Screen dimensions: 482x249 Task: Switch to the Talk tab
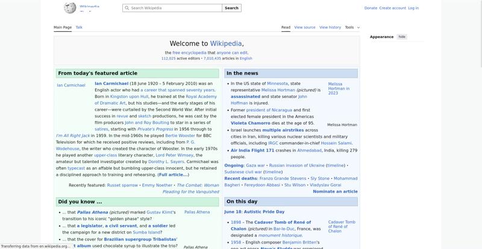(79, 27)
